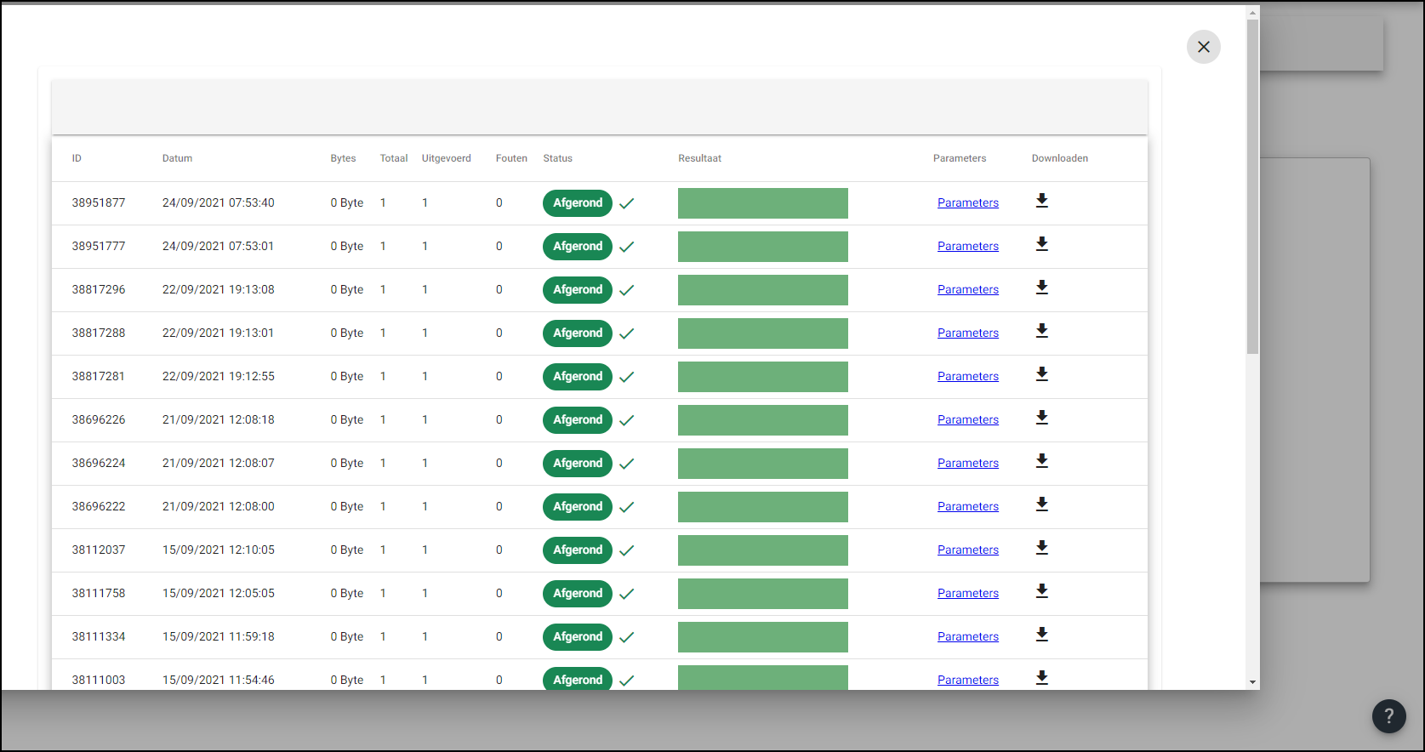The image size is (1425, 752).
Task: Click download icon for job 38817296
Action: 1041,288
